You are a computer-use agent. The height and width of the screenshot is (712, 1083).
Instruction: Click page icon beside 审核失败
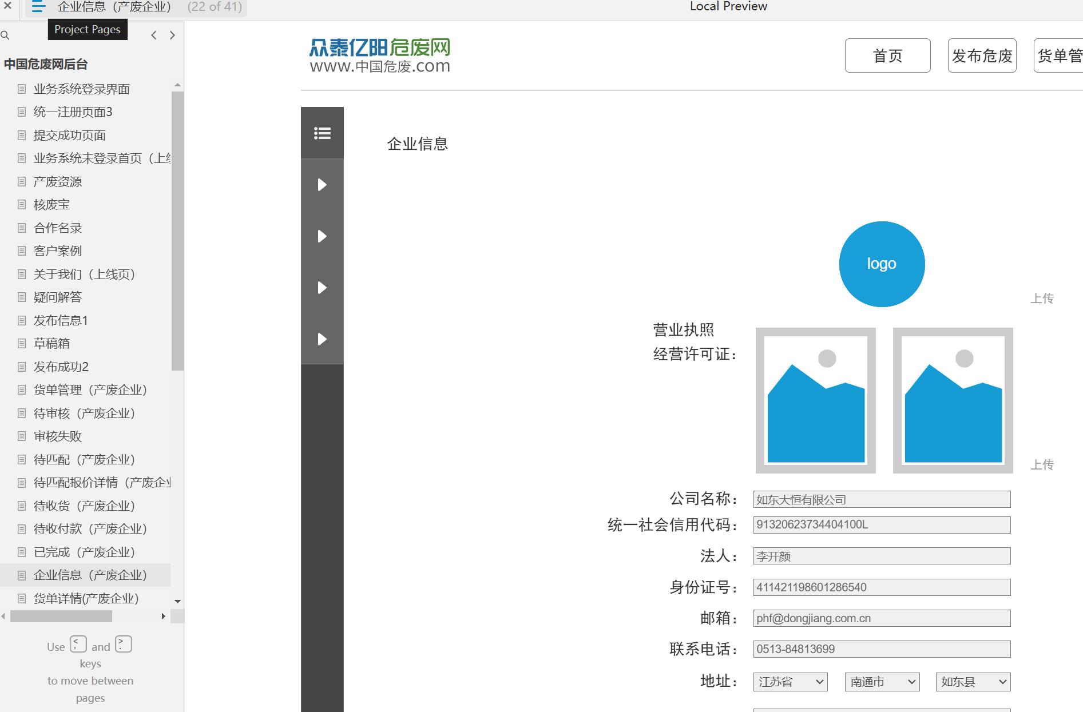click(x=22, y=436)
